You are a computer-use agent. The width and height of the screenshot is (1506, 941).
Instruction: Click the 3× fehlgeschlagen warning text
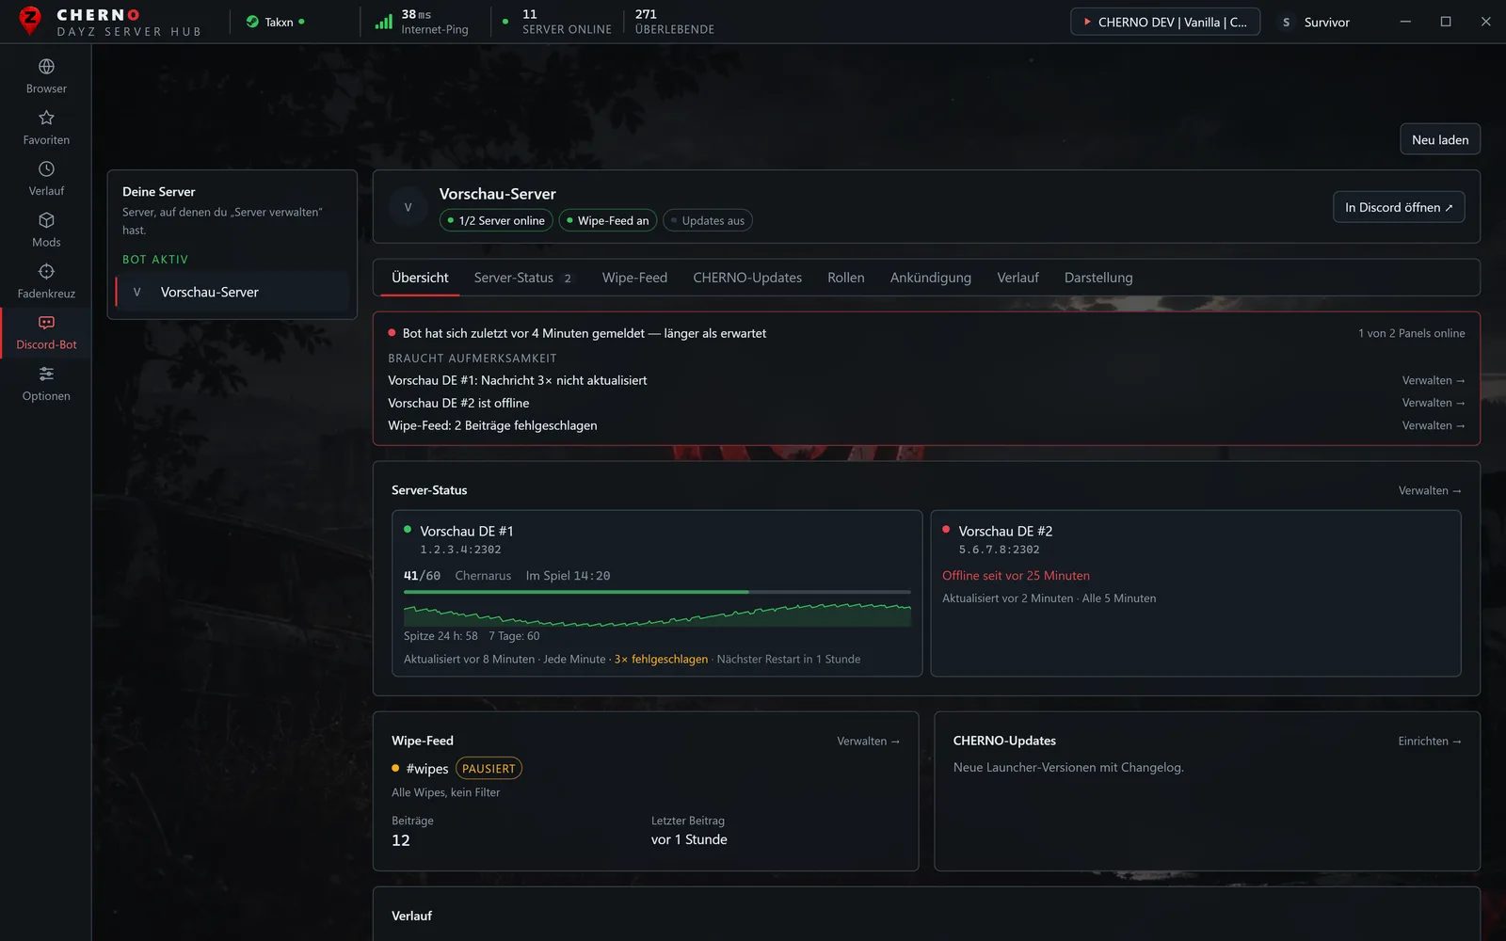(661, 659)
